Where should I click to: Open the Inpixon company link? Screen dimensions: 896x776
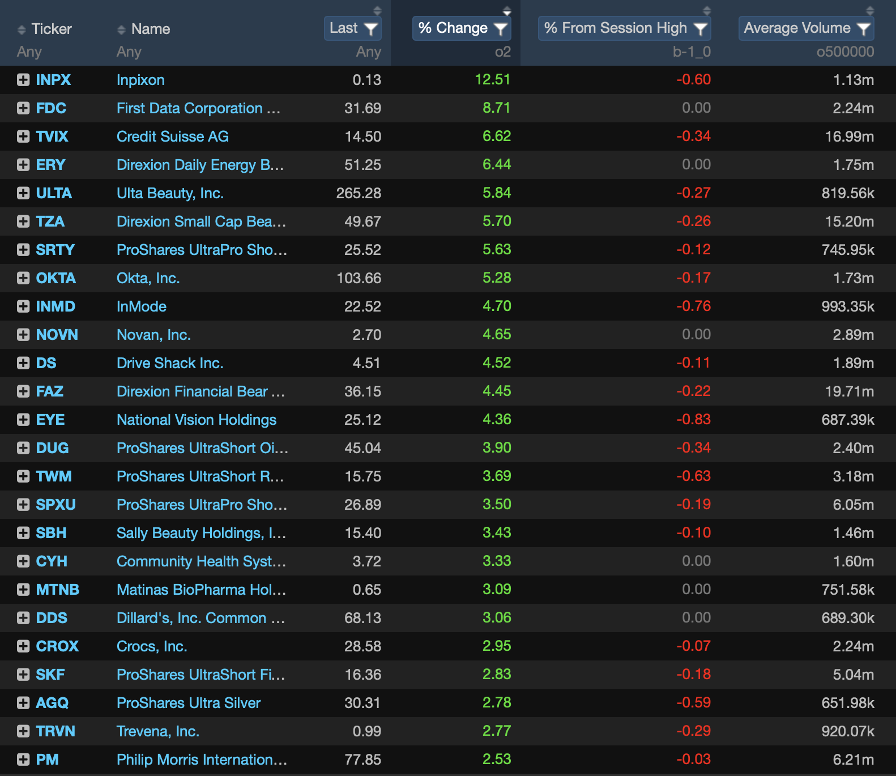(x=140, y=80)
